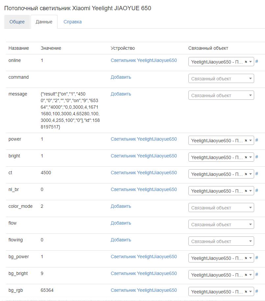Open Светильник YeelightJiaoyue650 device in online row

tap(144, 60)
